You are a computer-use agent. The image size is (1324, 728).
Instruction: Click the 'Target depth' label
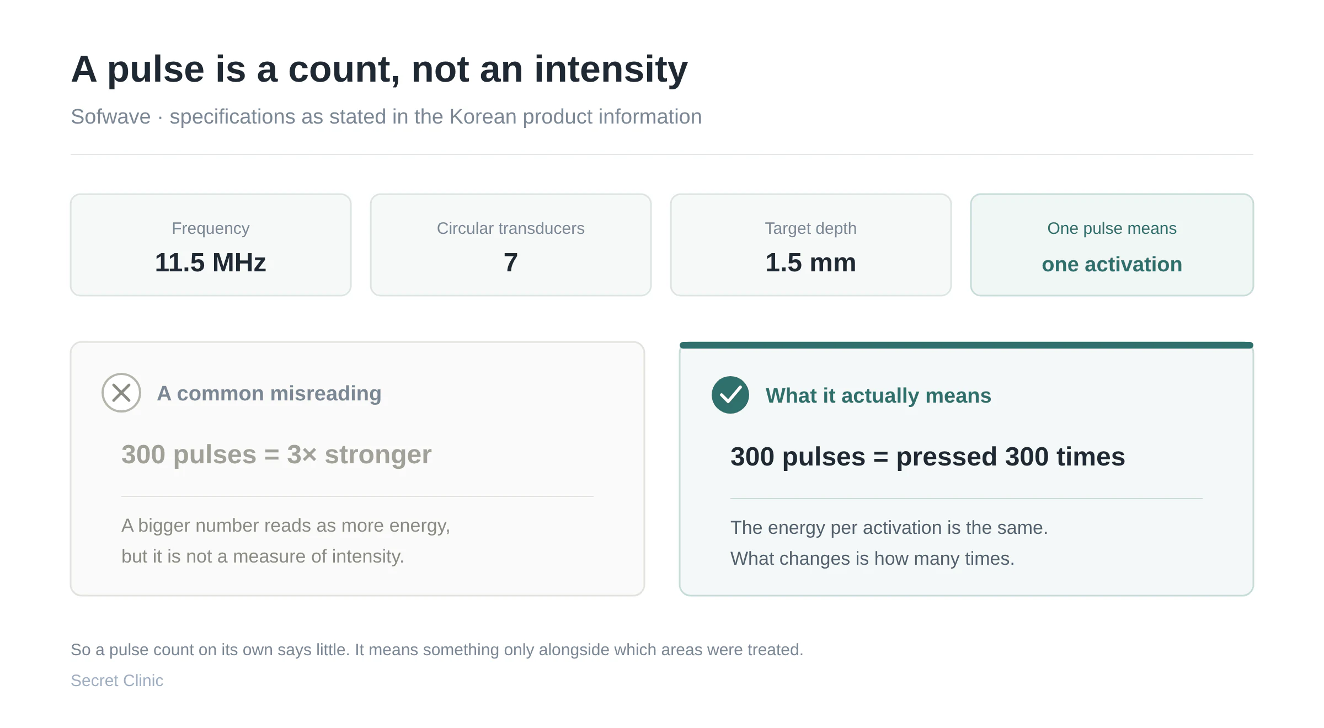click(x=811, y=228)
